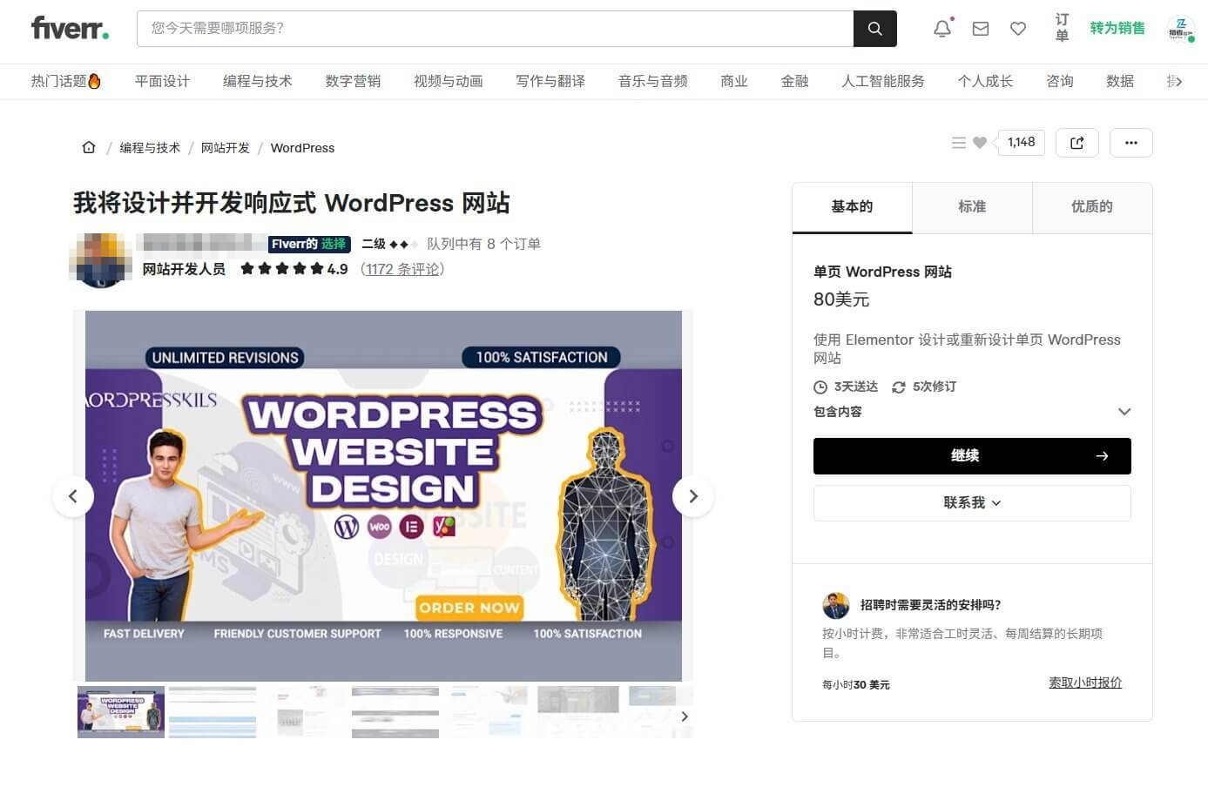This screenshot has height=787, width=1208.
Task: Select third gallery thumbnail
Action: (x=304, y=712)
